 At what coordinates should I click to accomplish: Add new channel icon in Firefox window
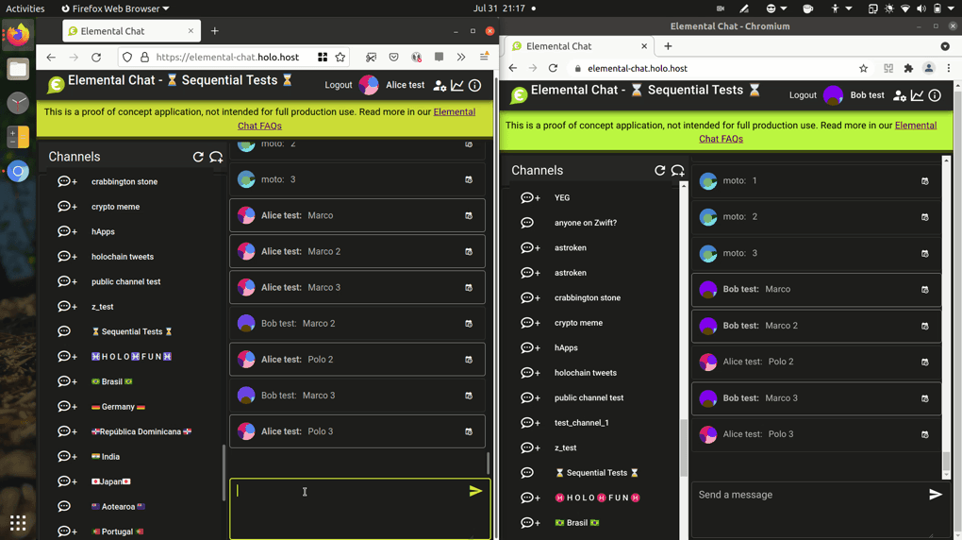click(x=216, y=158)
